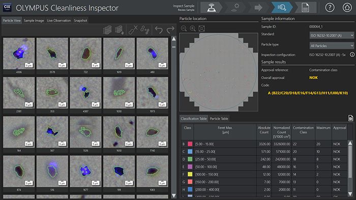Export the classification table via document icon
The image size is (356, 200).
point(350,118)
